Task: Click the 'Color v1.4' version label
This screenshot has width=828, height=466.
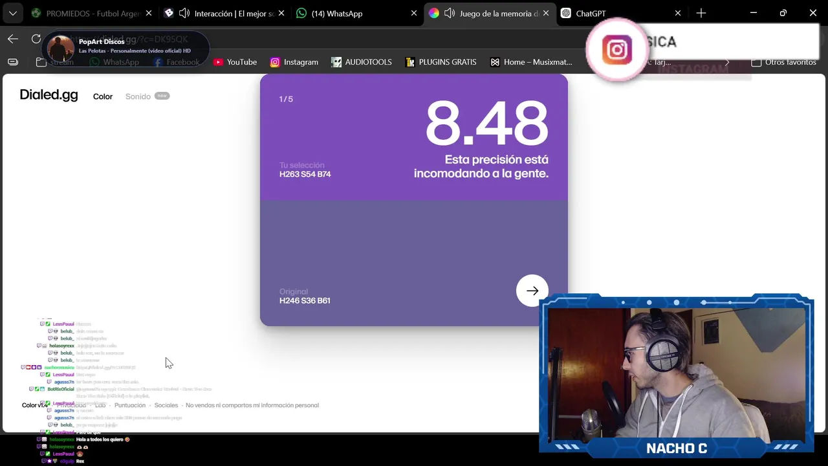Action: point(35,405)
